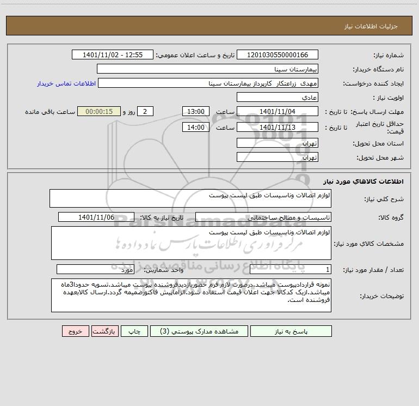Screen dimensions: 419x406
Task: Click need date field 1401/11/06
Action: point(96,217)
